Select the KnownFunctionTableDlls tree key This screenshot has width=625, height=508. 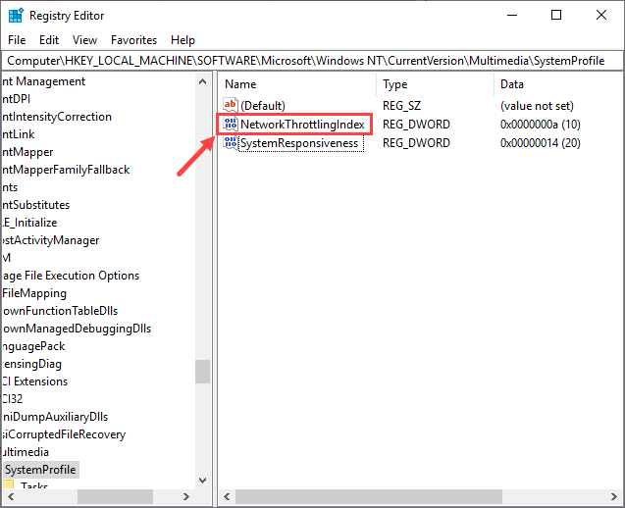(60, 311)
